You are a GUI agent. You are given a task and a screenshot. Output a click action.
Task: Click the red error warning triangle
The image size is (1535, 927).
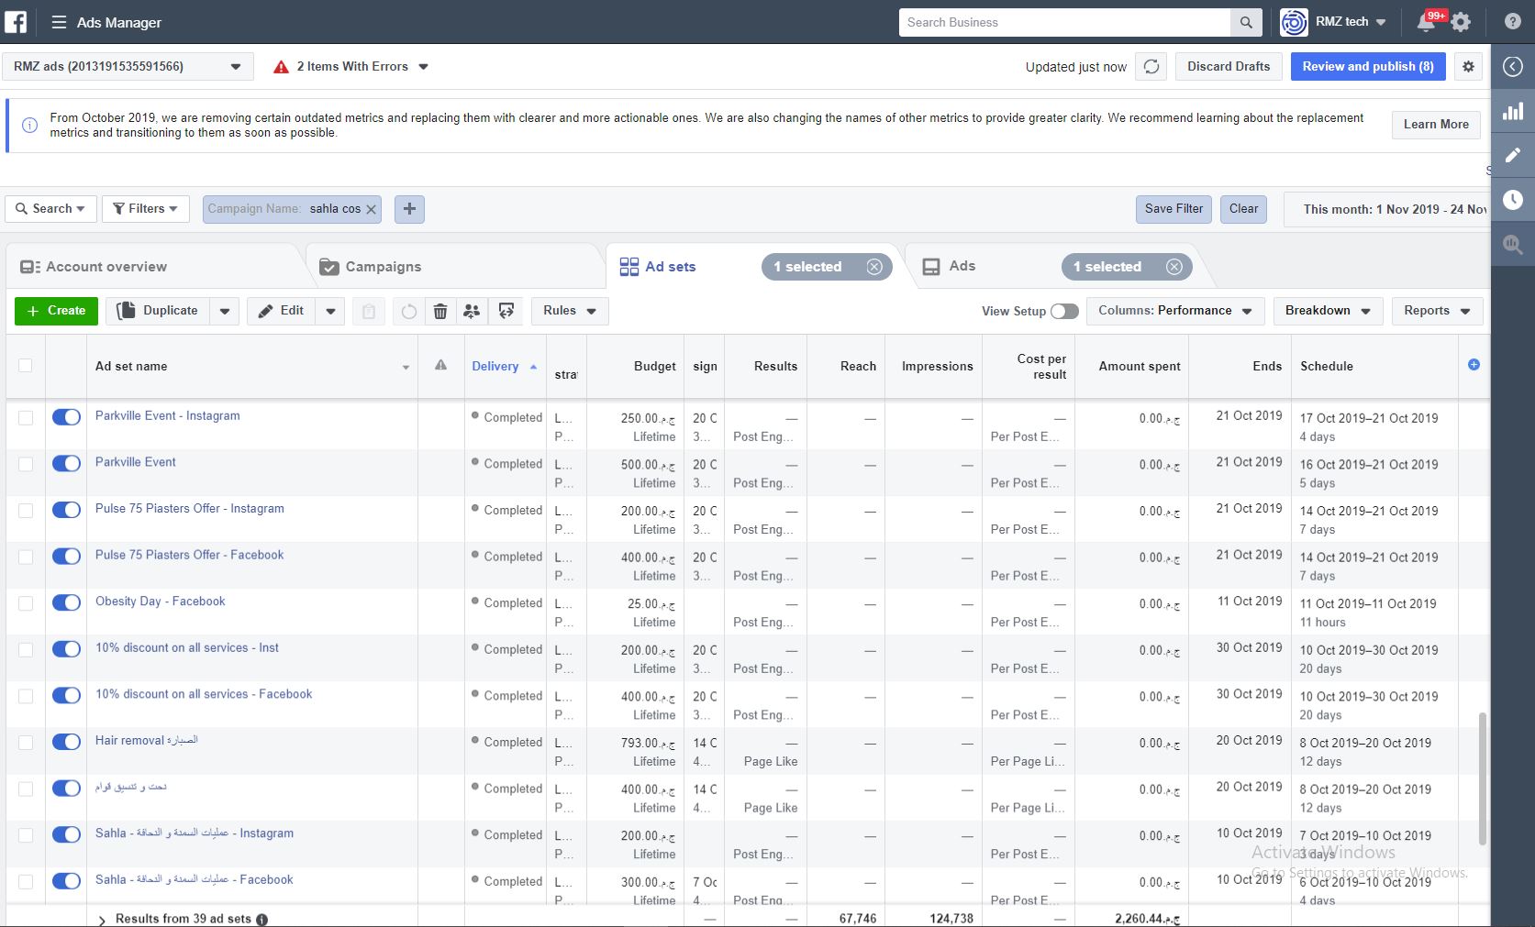(x=282, y=67)
